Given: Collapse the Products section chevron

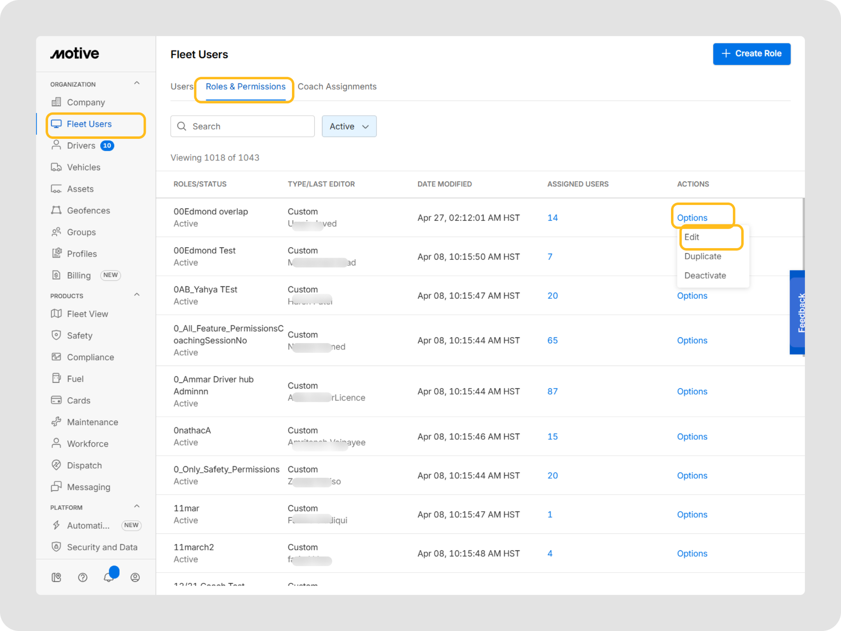Looking at the screenshot, I should [x=137, y=295].
